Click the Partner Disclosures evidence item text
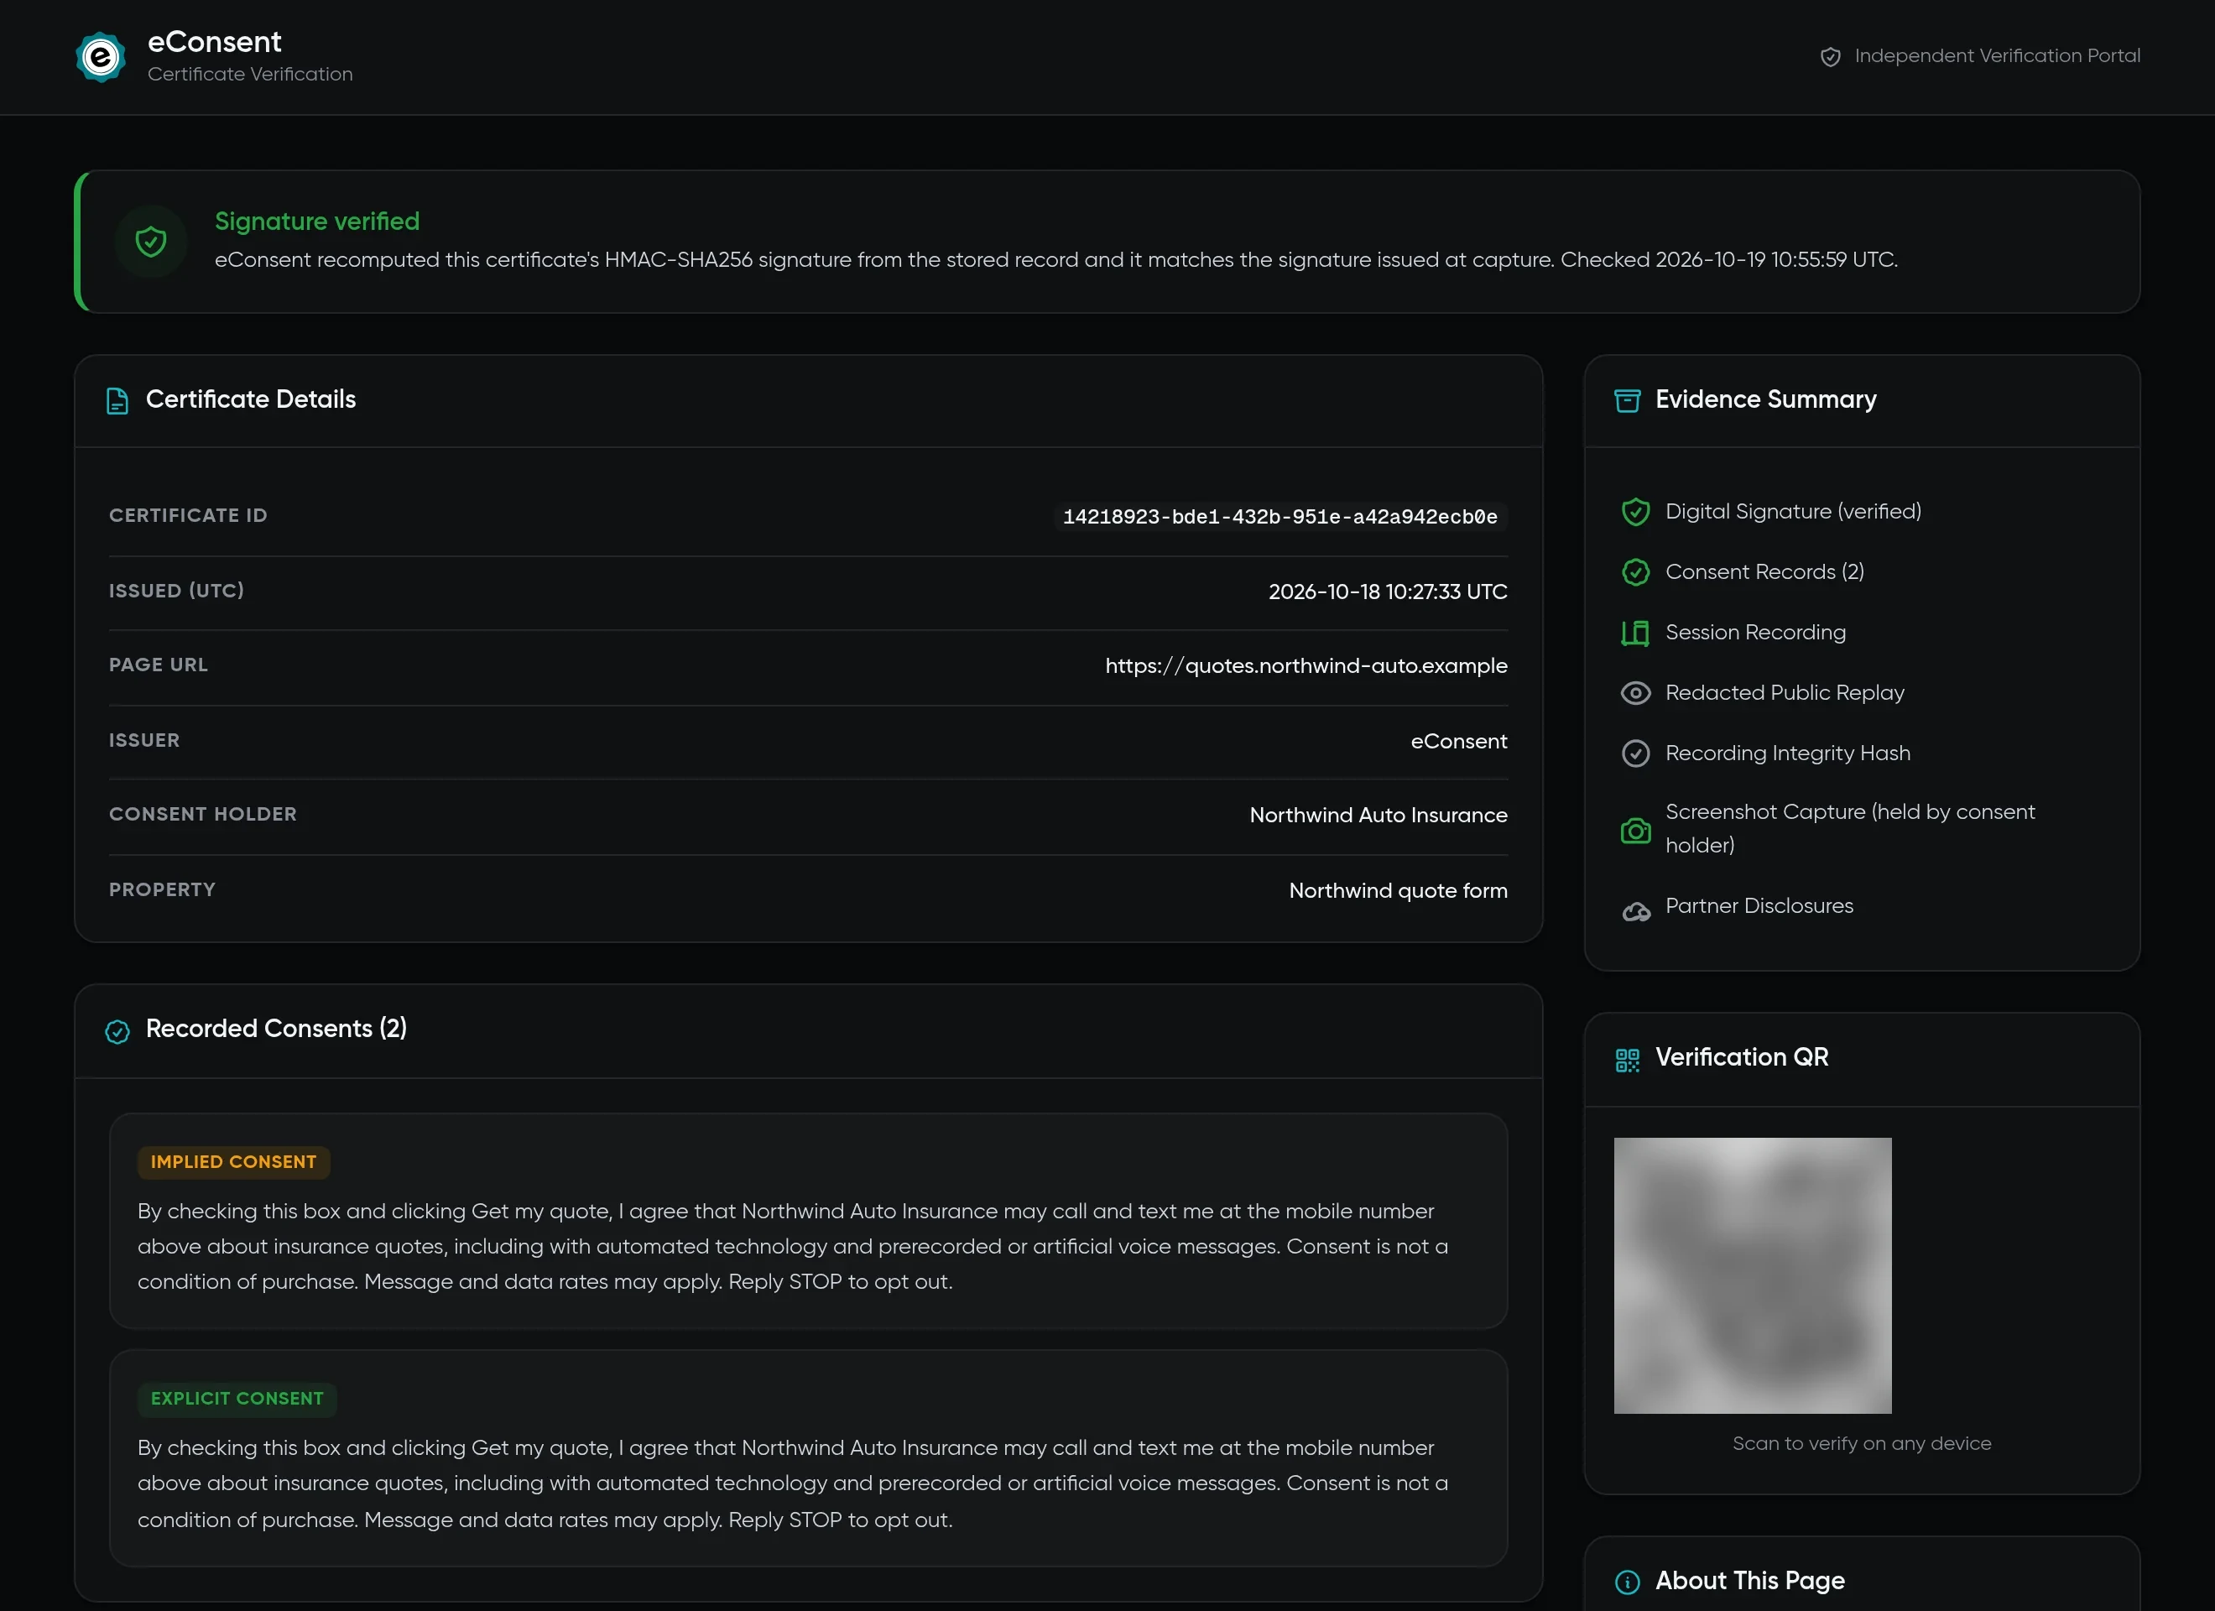 click(x=1759, y=905)
